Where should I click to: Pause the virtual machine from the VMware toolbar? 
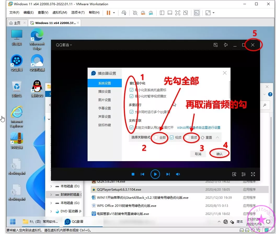108,13
